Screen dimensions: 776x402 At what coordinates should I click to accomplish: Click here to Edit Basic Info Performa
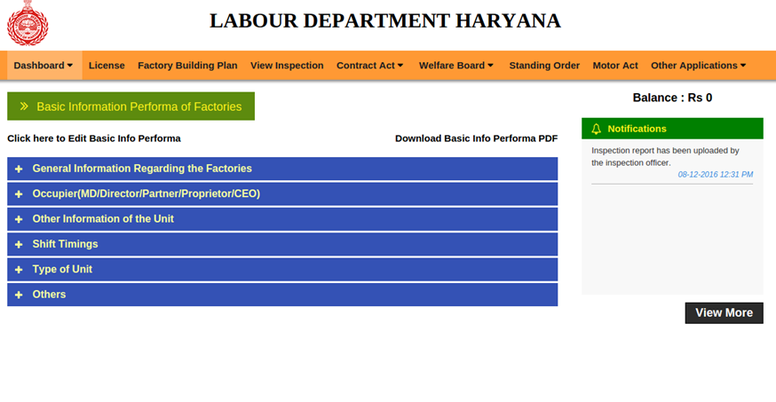[x=94, y=138]
